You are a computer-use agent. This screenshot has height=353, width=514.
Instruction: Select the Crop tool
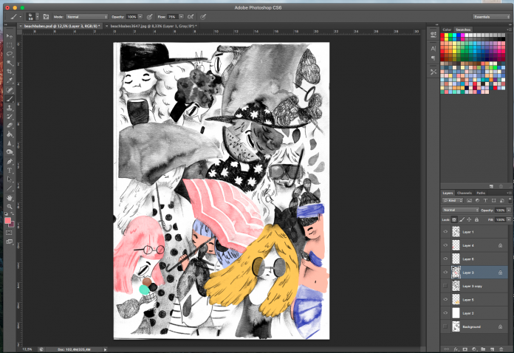[9, 72]
